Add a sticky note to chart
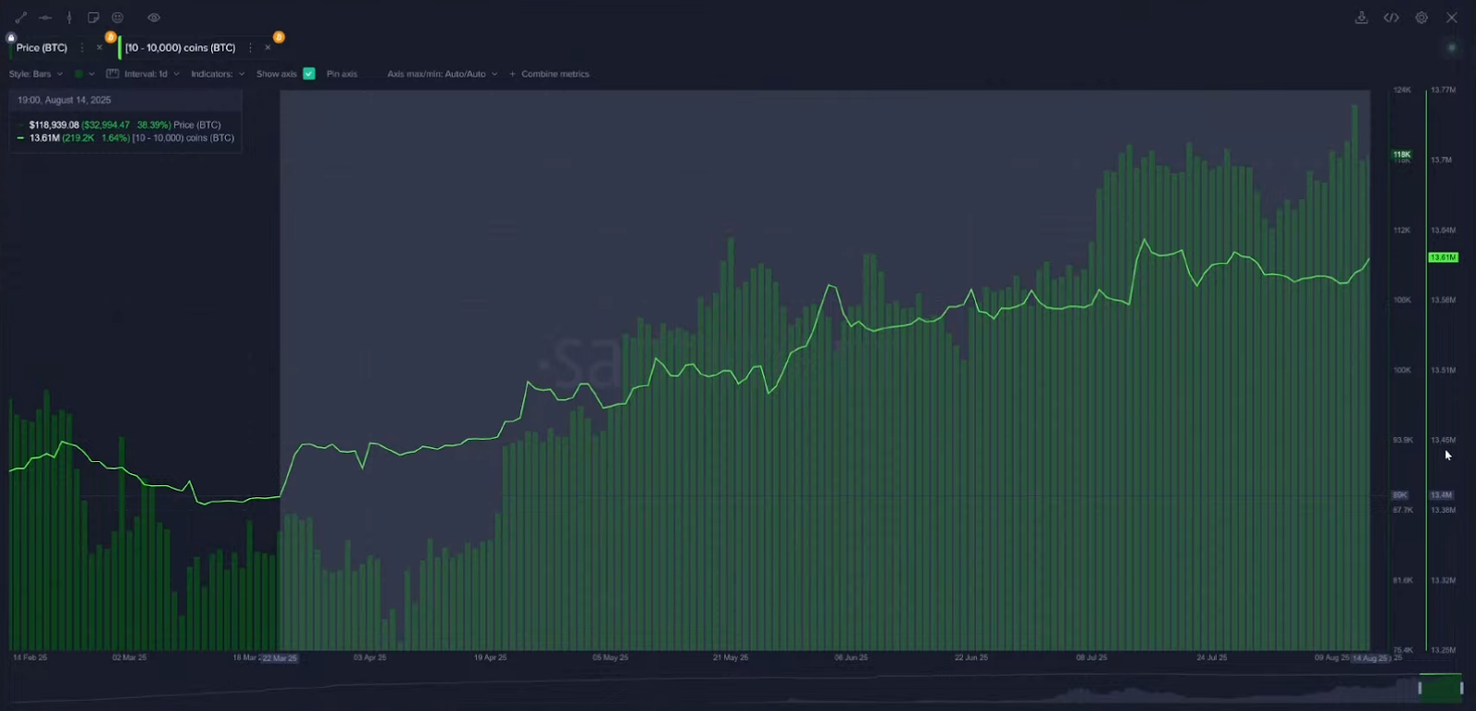 coord(93,18)
